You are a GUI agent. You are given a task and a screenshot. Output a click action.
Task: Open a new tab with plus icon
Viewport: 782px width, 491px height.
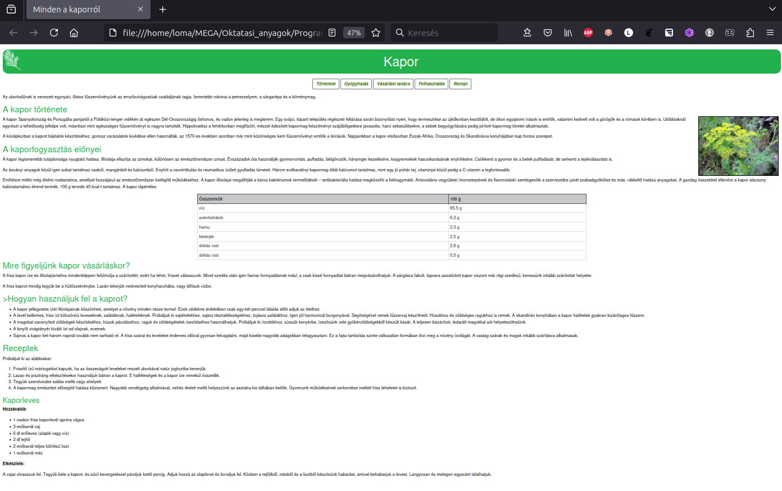click(x=163, y=9)
